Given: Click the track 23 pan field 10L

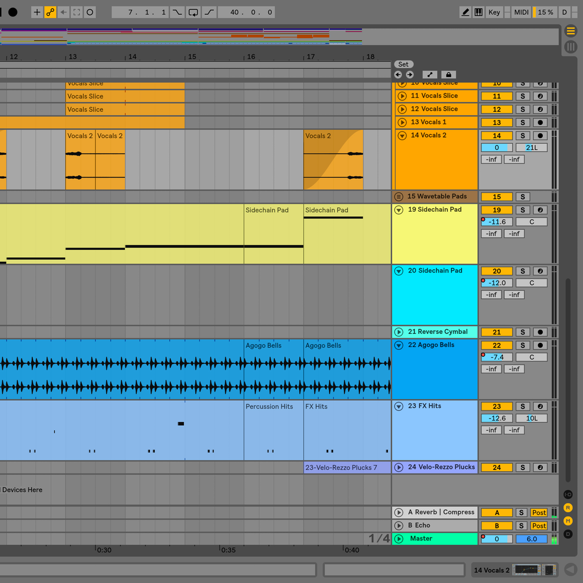Looking at the screenshot, I should point(532,418).
